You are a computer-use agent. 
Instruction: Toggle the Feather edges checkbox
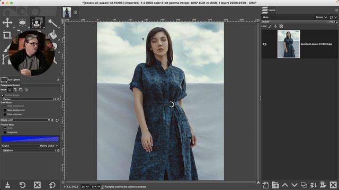pos(2,95)
